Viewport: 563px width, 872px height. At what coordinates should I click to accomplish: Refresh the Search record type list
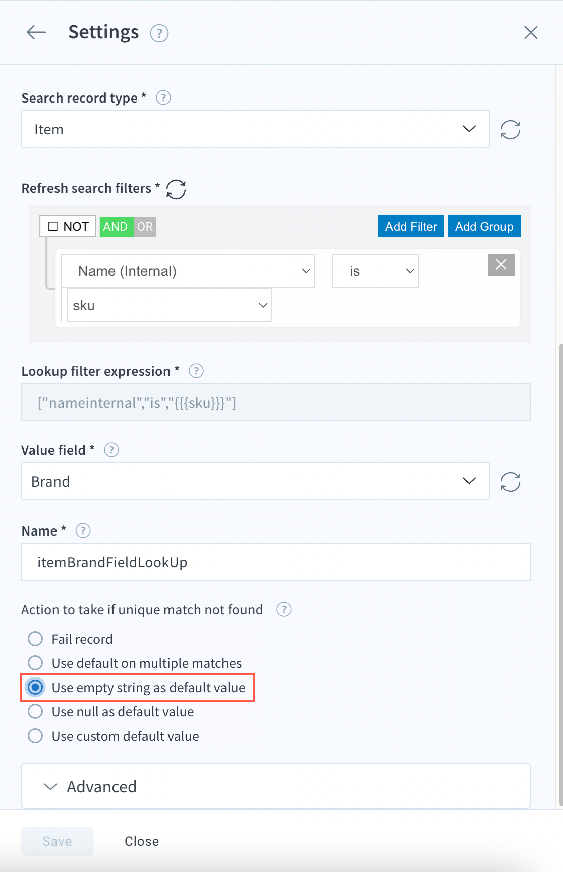(511, 129)
